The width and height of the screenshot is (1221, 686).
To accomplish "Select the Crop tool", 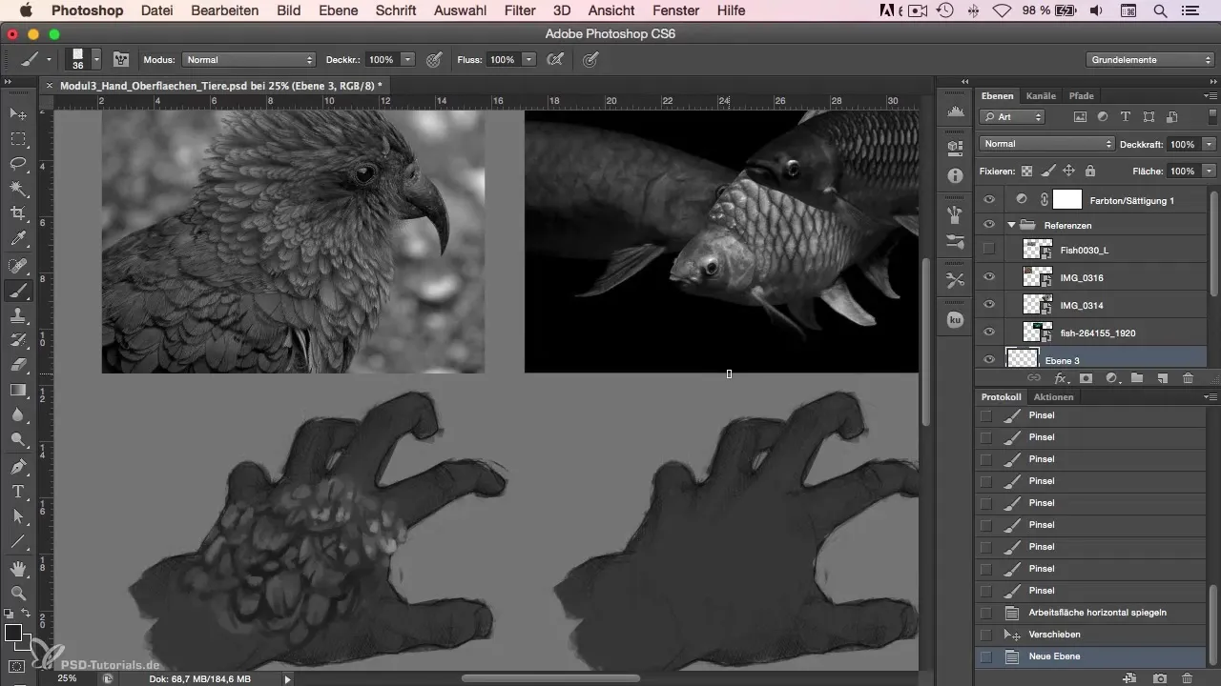I will click(18, 213).
